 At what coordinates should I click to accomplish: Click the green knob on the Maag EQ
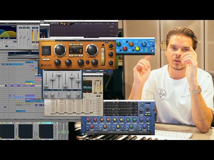tap(119, 44)
